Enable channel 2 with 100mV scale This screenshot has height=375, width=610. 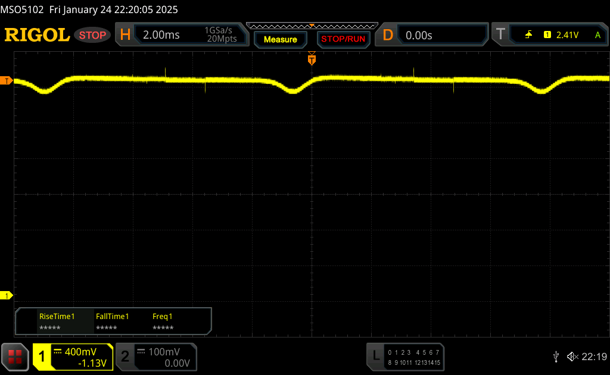[x=156, y=357]
